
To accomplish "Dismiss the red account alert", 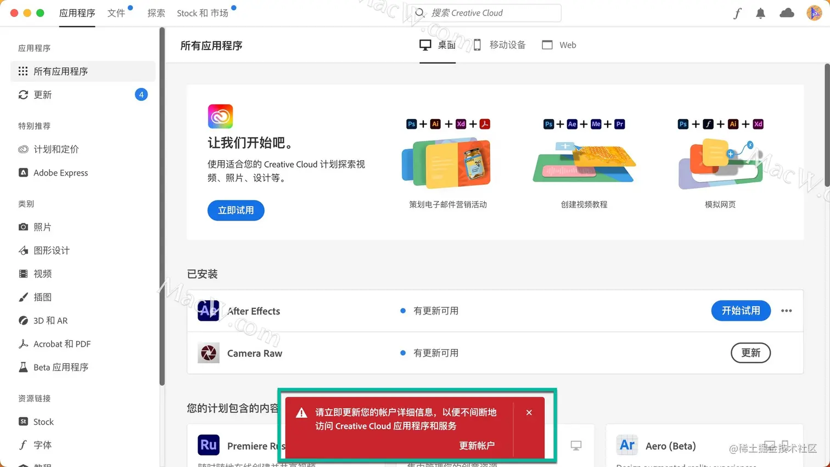I will [529, 413].
